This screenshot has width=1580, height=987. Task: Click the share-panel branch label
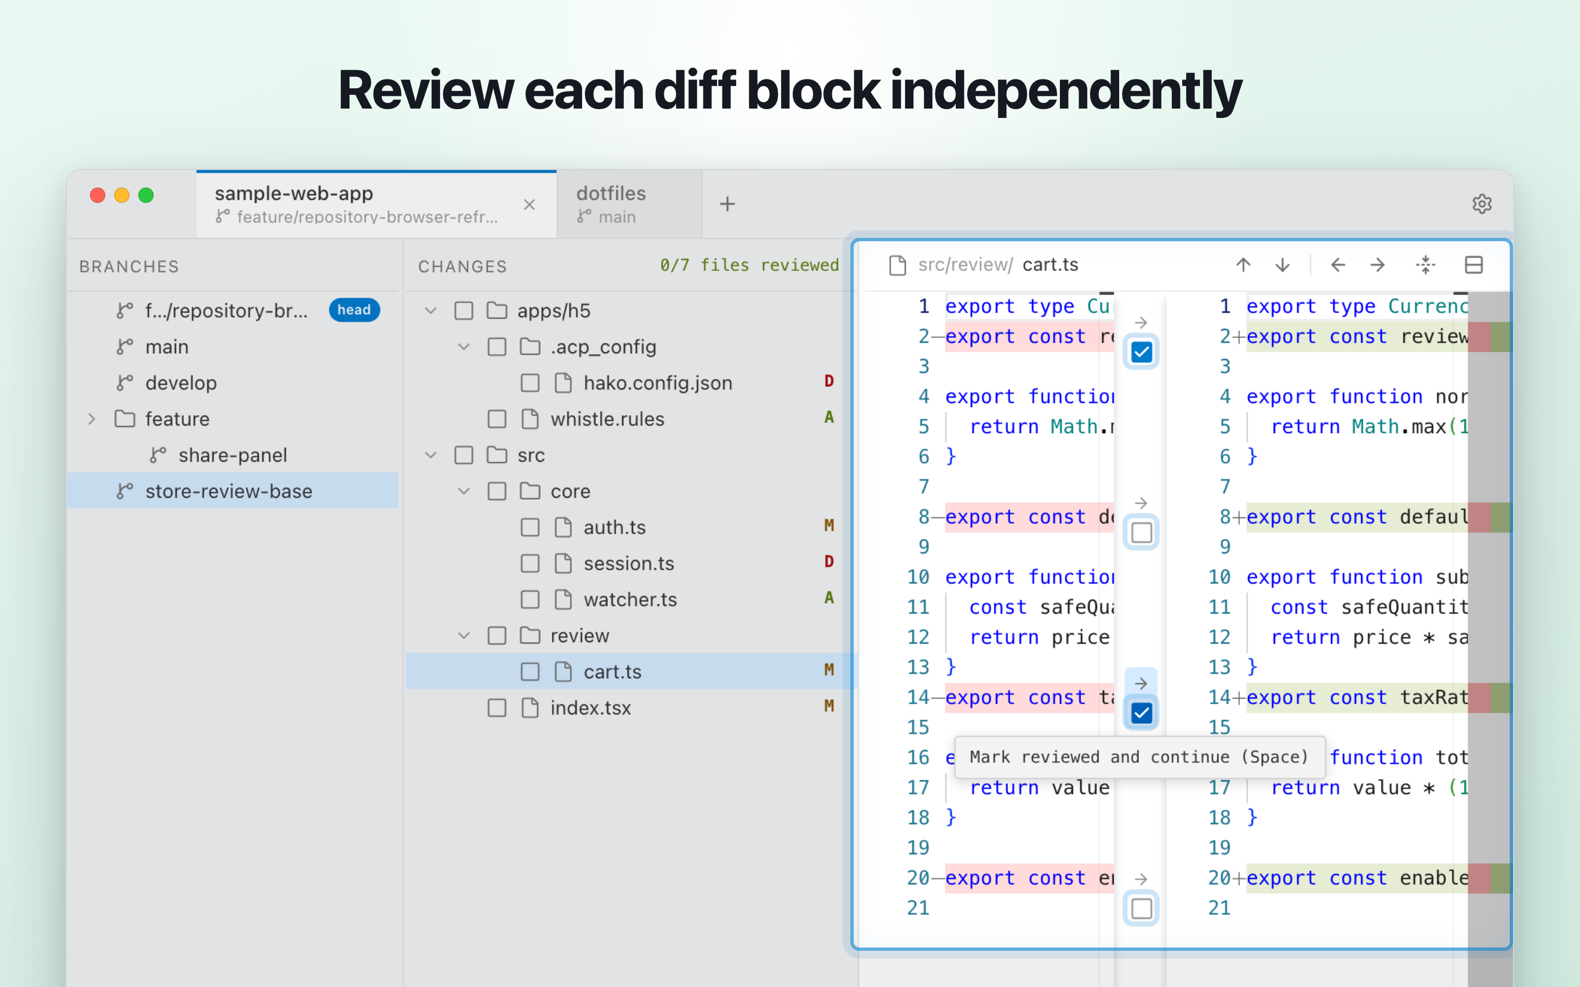point(233,455)
